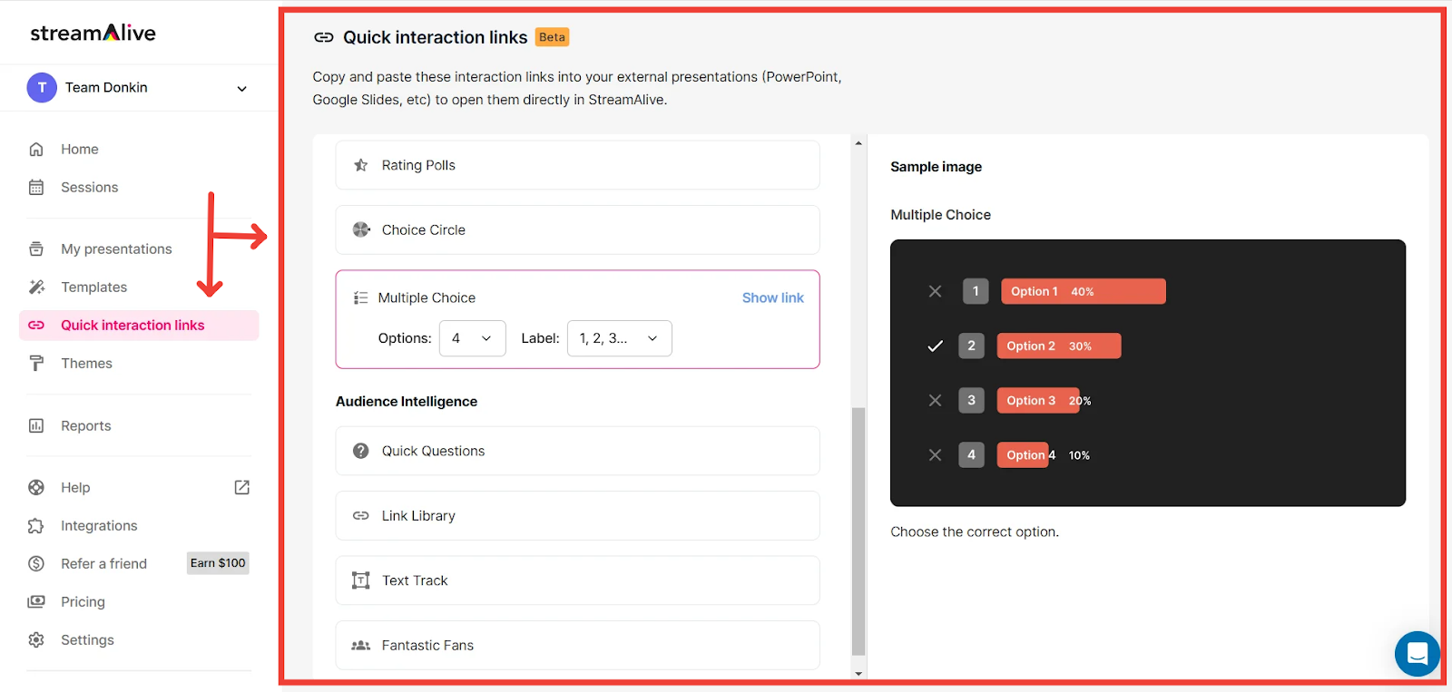Screen dimensions: 1452x692
Task: Click the X mark beside Option 1
Action: pyautogui.click(x=935, y=291)
